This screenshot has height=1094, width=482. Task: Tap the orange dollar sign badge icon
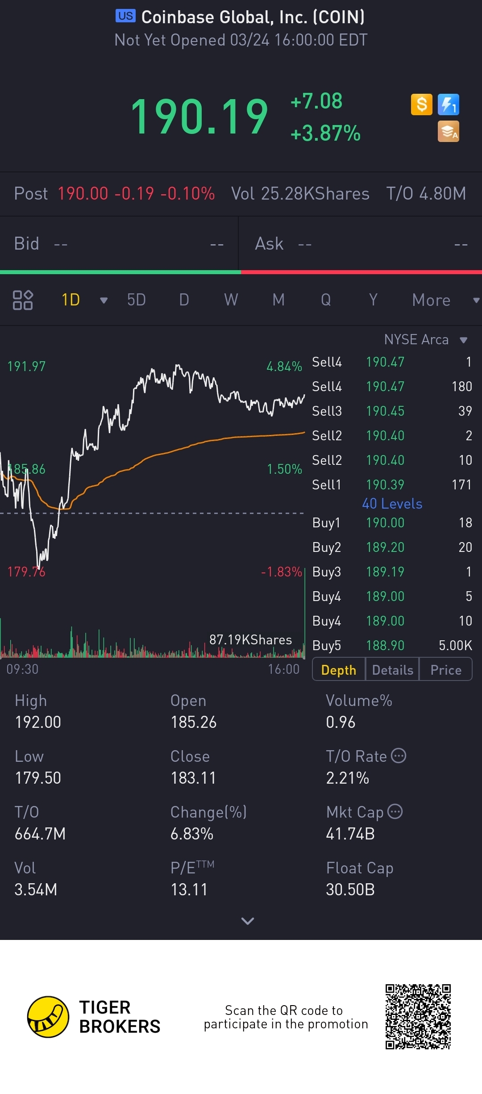[x=422, y=104]
